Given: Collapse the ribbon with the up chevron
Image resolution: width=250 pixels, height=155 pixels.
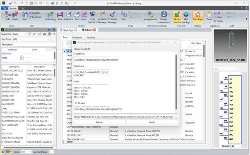Looking at the screenshot, I should point(242,8).
